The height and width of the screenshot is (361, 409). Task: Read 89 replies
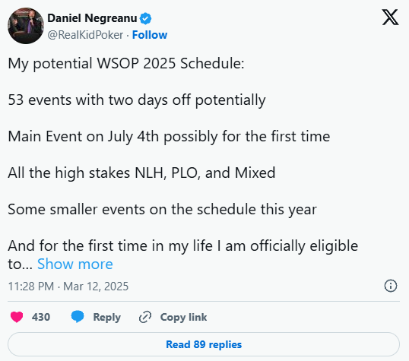coord(204,344)
